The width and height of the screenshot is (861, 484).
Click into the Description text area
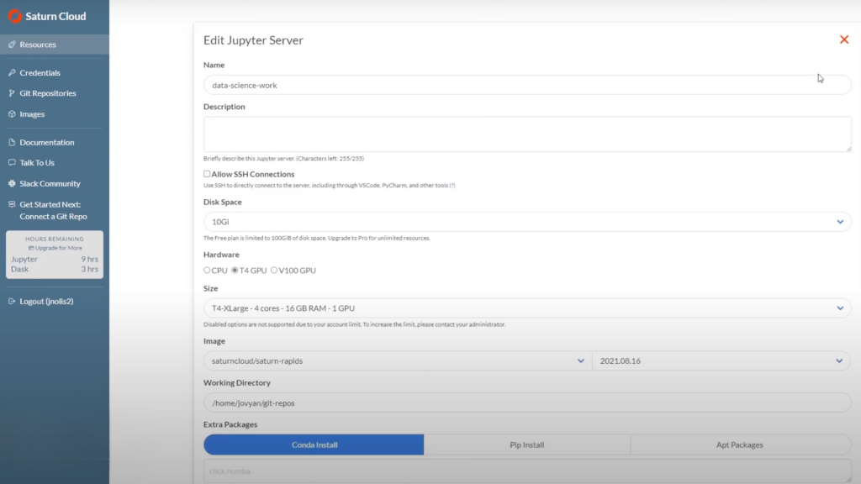[527, 134]
